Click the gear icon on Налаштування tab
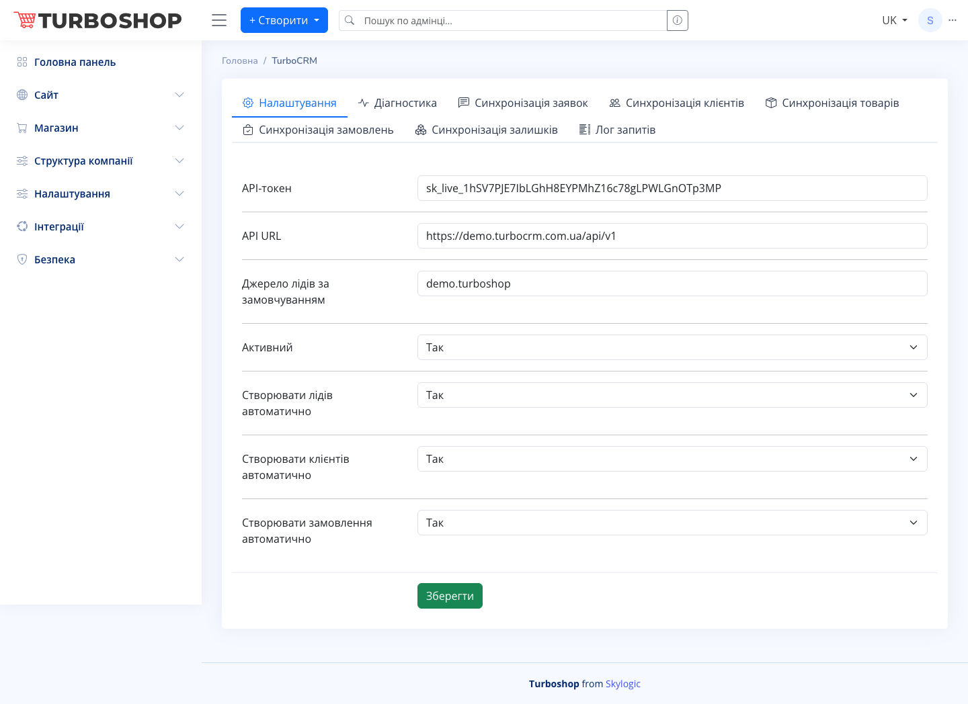The width and height of the screenshot is (968, 704). (248, 103)
